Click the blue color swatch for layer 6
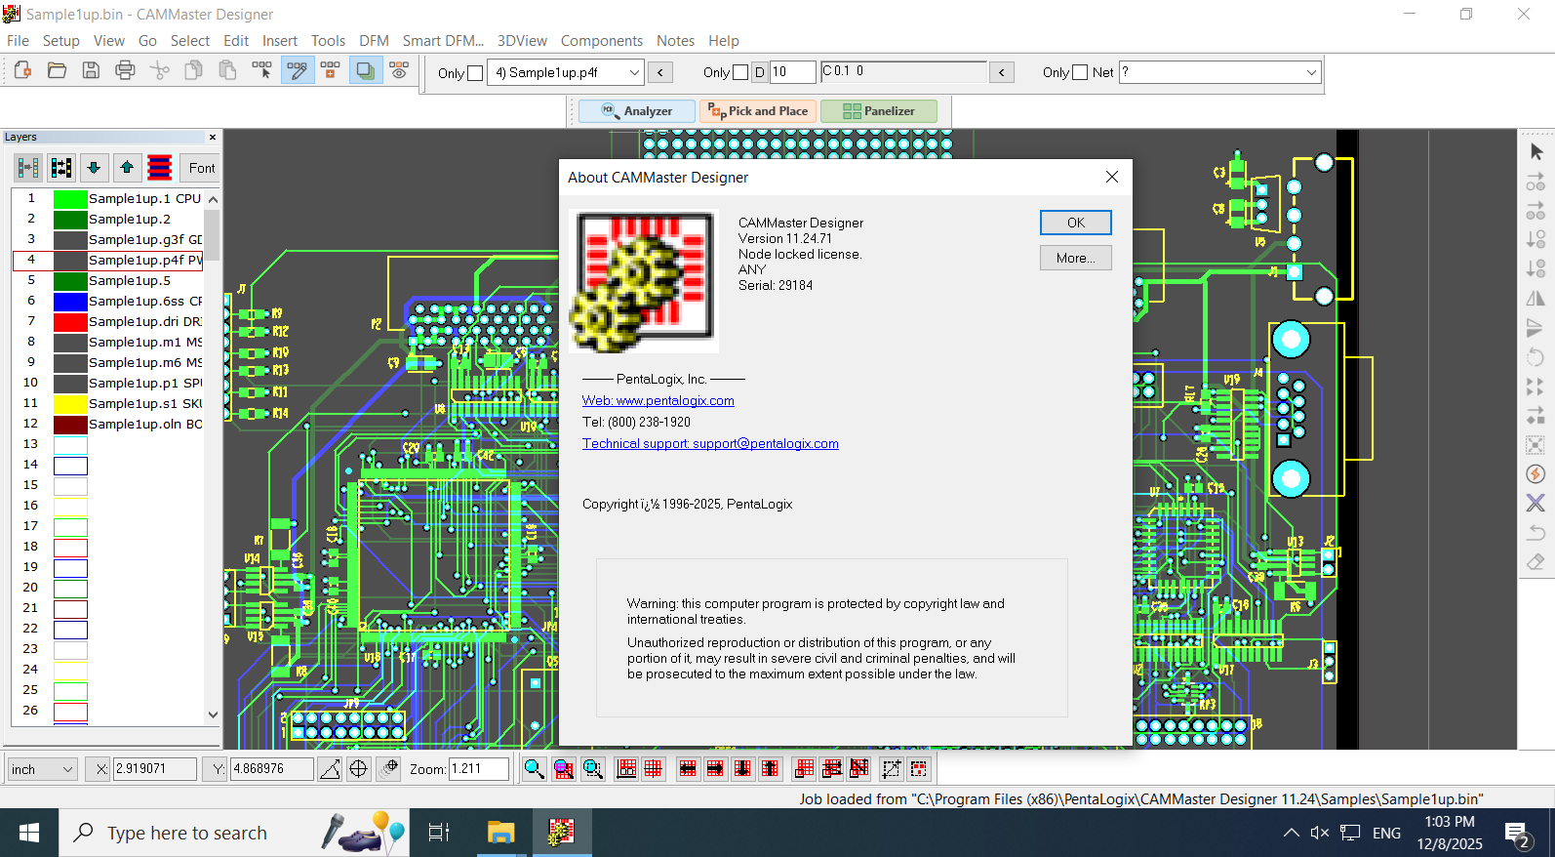1555x857 pixels. tap(70, 302)
